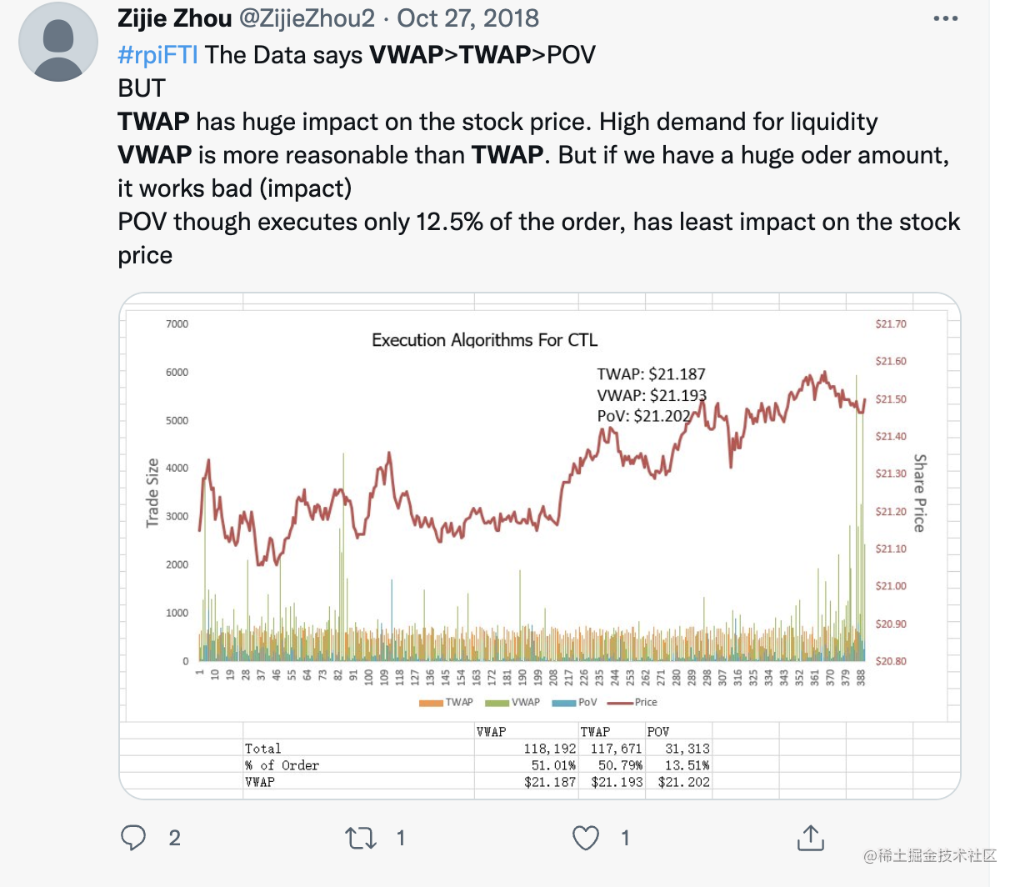Click the blue PoV legend swatch
Screen dimensions: 1020x887
click(563, 702)
